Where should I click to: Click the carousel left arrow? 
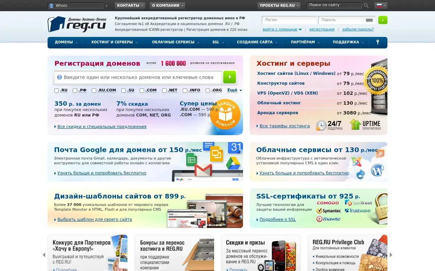[x=44, y=255]
